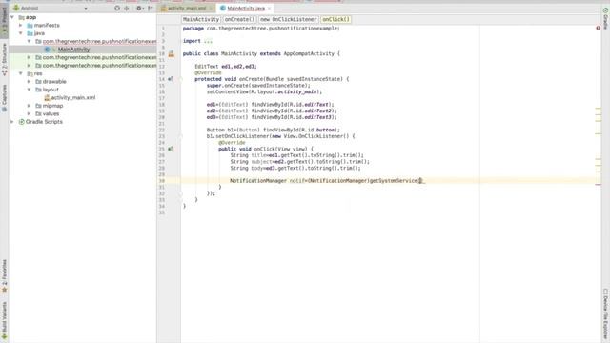Close the MainActivity.java tab
610x343 pixels.
tap(269, 8)
